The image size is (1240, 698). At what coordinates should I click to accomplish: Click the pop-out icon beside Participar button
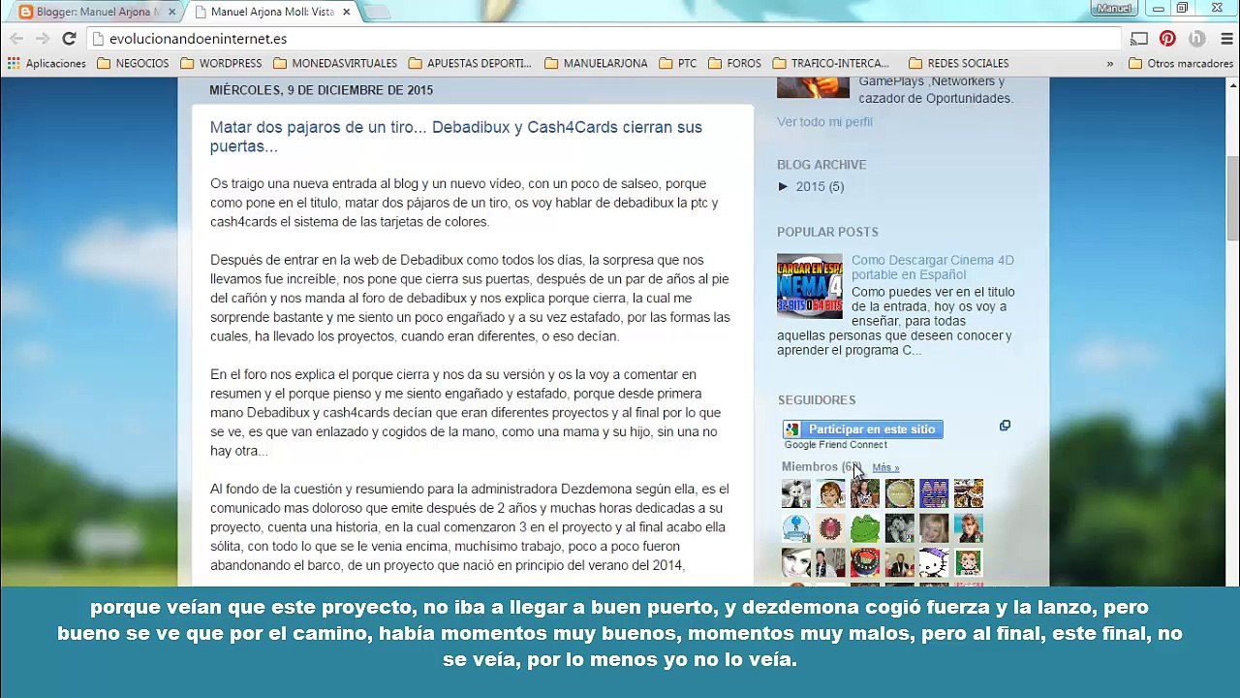pyautogui.click(x=1005, y=426)
